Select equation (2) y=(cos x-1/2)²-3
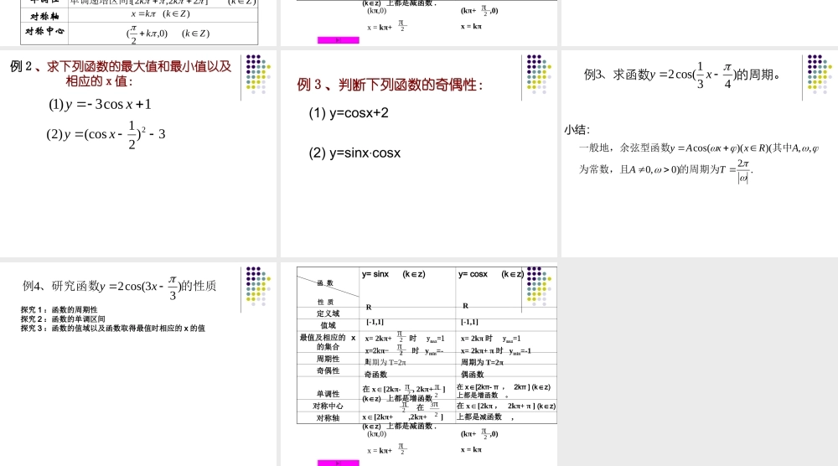The image size is (838, 466). pyautogui.click(x=106, y=135)
